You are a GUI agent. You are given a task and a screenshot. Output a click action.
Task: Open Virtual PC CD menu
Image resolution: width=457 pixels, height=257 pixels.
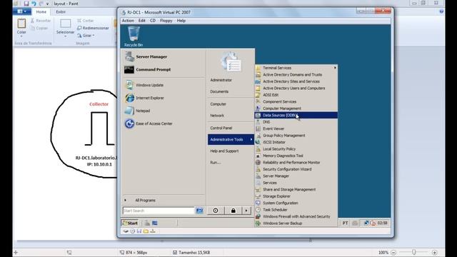[153, 21]
